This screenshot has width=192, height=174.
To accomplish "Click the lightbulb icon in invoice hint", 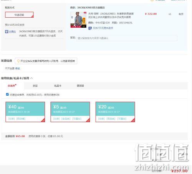I will point(18,61).
